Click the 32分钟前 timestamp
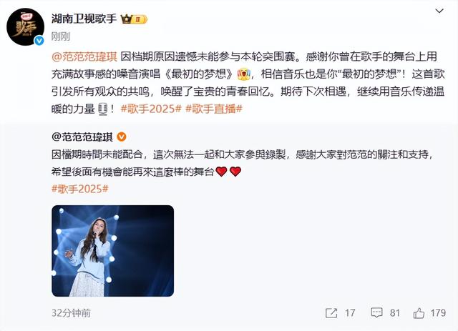The image size is (458, 331). coord(72,313)
